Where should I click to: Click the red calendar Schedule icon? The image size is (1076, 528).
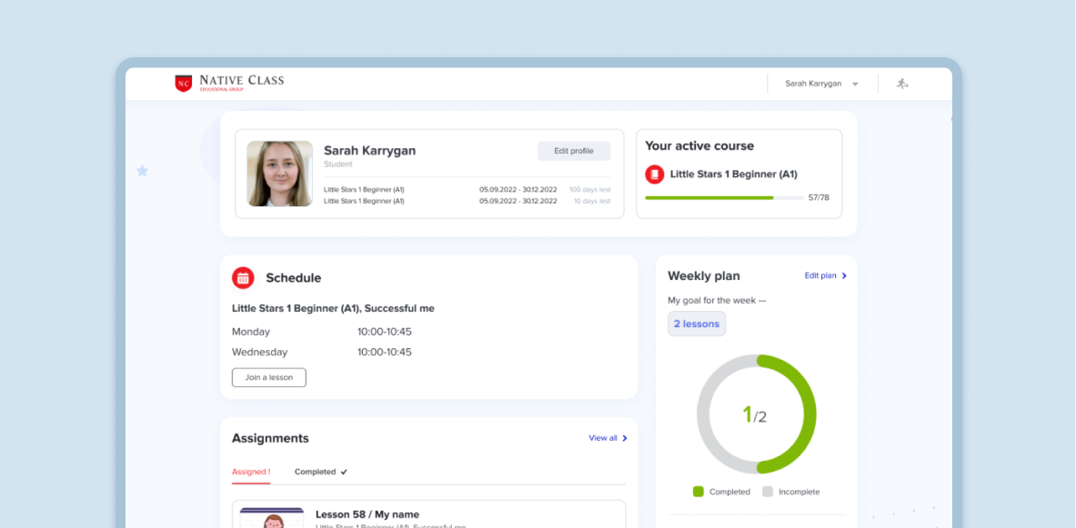tap(243, 278)
